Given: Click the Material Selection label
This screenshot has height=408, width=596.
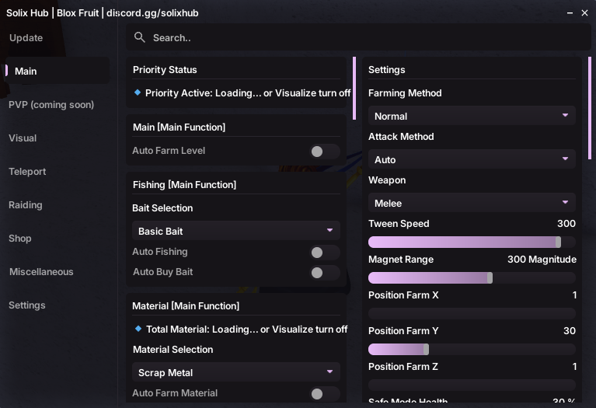Looking at the screenshot, I should [x=173, y=349].
